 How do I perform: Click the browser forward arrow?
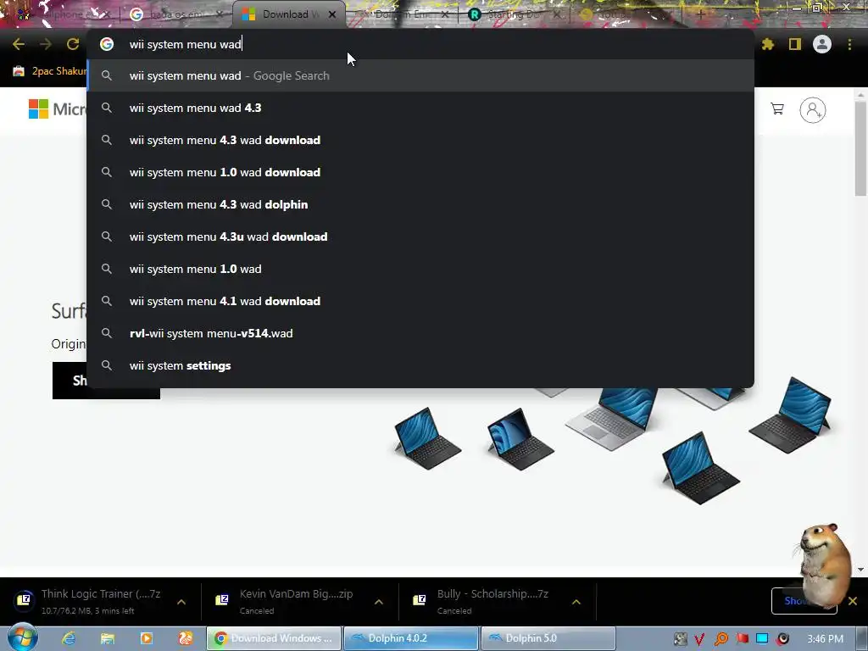click(x=46, y=44)
